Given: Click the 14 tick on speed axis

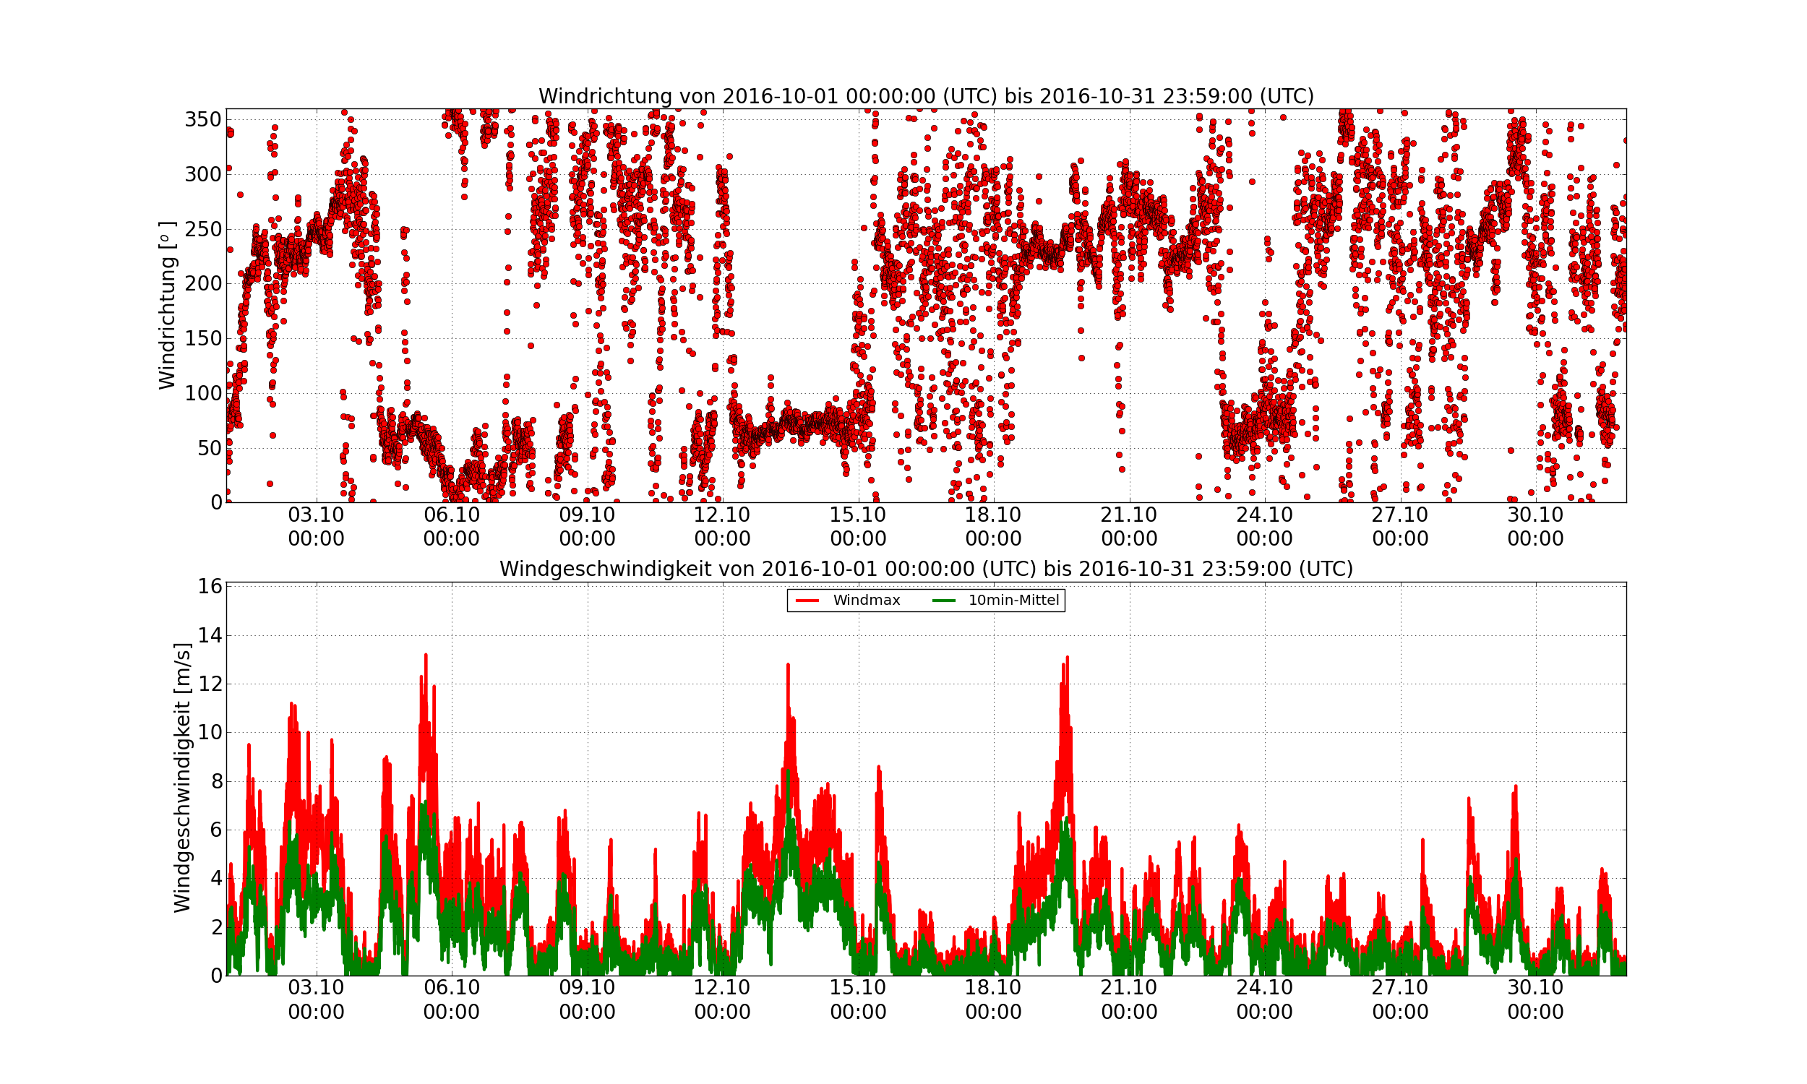Looking at the screenshot, I should point(210,635).
